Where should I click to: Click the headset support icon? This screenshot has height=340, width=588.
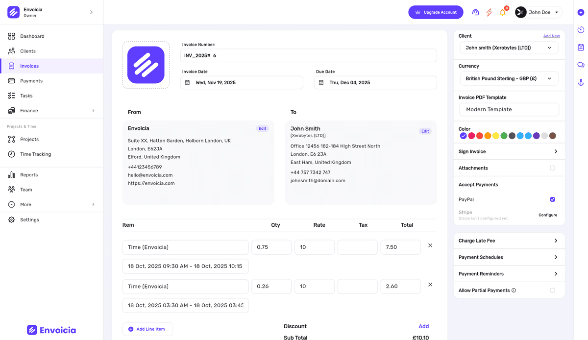[475, 12]
